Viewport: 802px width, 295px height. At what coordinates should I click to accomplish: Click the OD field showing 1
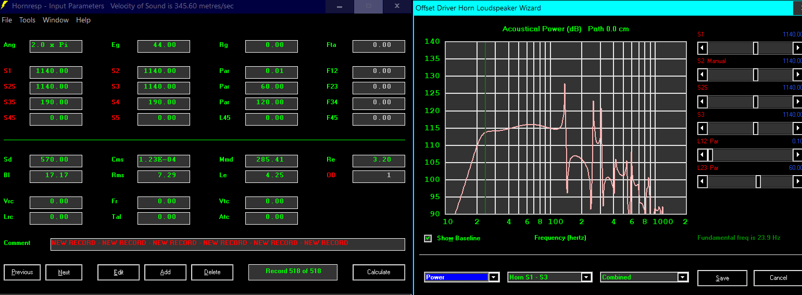[x=379, y=176]
